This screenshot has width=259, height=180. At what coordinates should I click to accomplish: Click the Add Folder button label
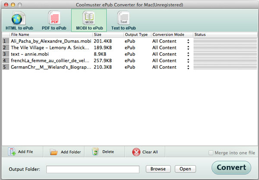[x=71, y=152]
